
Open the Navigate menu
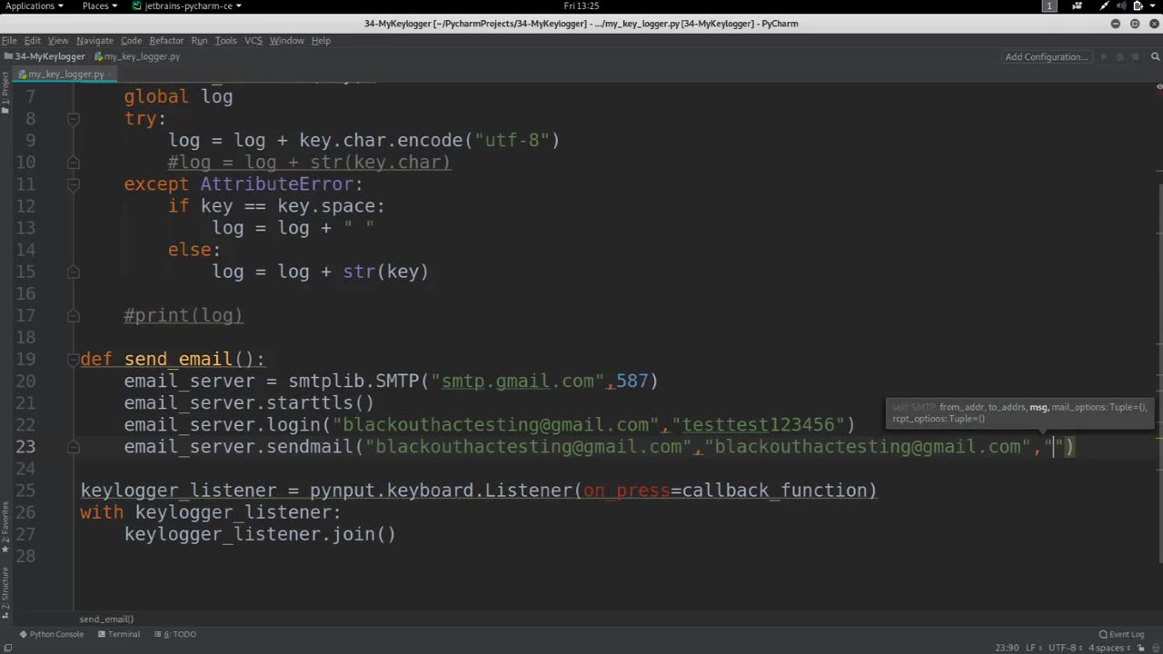click(x=94, y=40)
